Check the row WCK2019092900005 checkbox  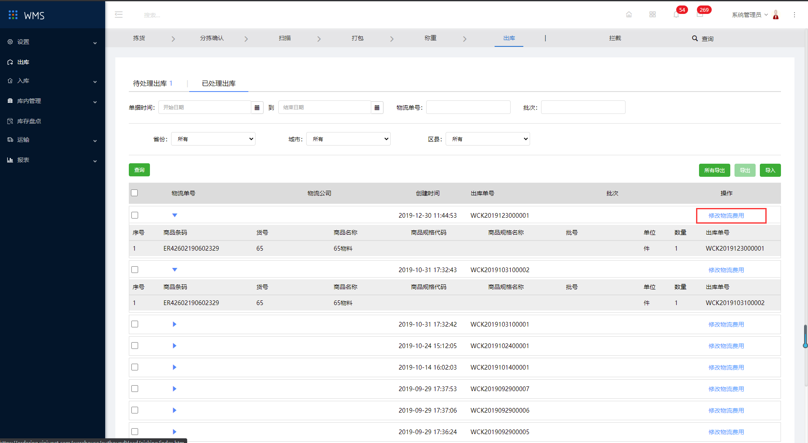[x=135, y=432]
